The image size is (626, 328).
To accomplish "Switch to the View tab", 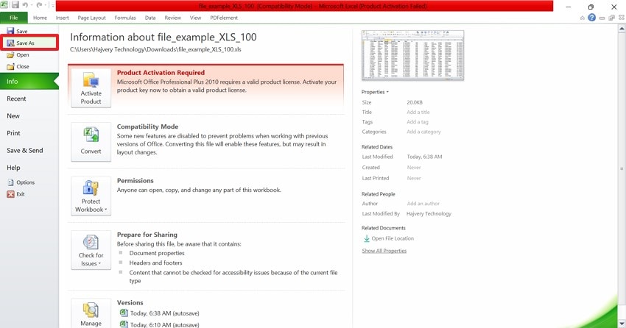I will coord(196,18).
